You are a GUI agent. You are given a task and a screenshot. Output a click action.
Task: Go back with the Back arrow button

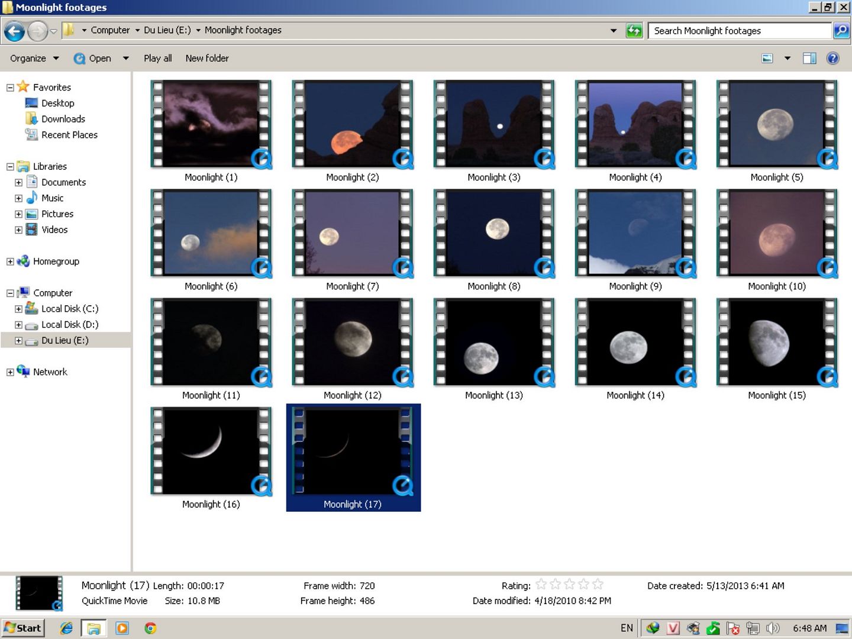click(14, 31)
